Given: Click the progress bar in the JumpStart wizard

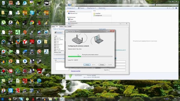Looking at the screenshot, I should [90, 56].
